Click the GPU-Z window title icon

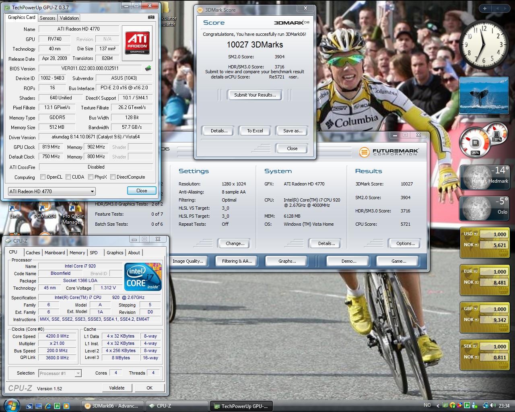click(x=8, y=7)
